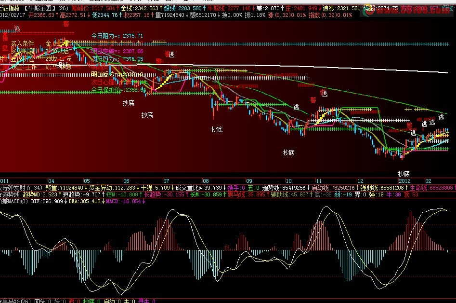Viewport: 456px width, 303px height.
Task: Click the 2012 year marker on time axis
Action: pyautogui.click(x=404, y=181)
